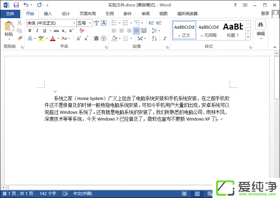Viewport: 280px width, 198px height.
Task: Enable center text alignment
Action: click(x=121, y=31)
